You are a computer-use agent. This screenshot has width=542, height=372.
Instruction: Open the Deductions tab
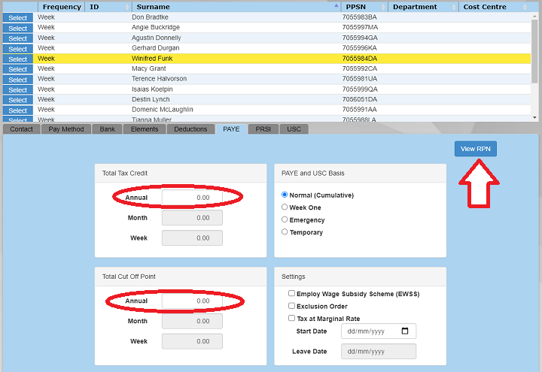click(x=190, y=129)
